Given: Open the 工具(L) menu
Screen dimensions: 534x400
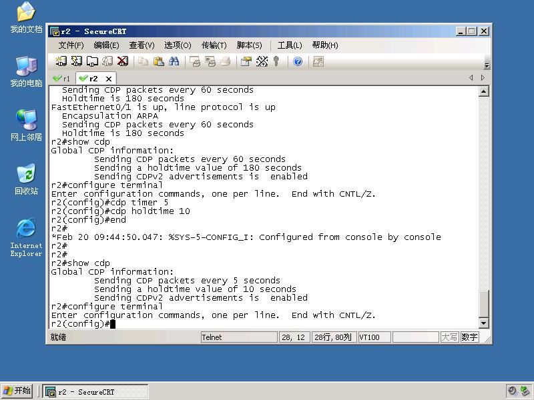Looking at the screenshot, I should [x=290, y=45].
